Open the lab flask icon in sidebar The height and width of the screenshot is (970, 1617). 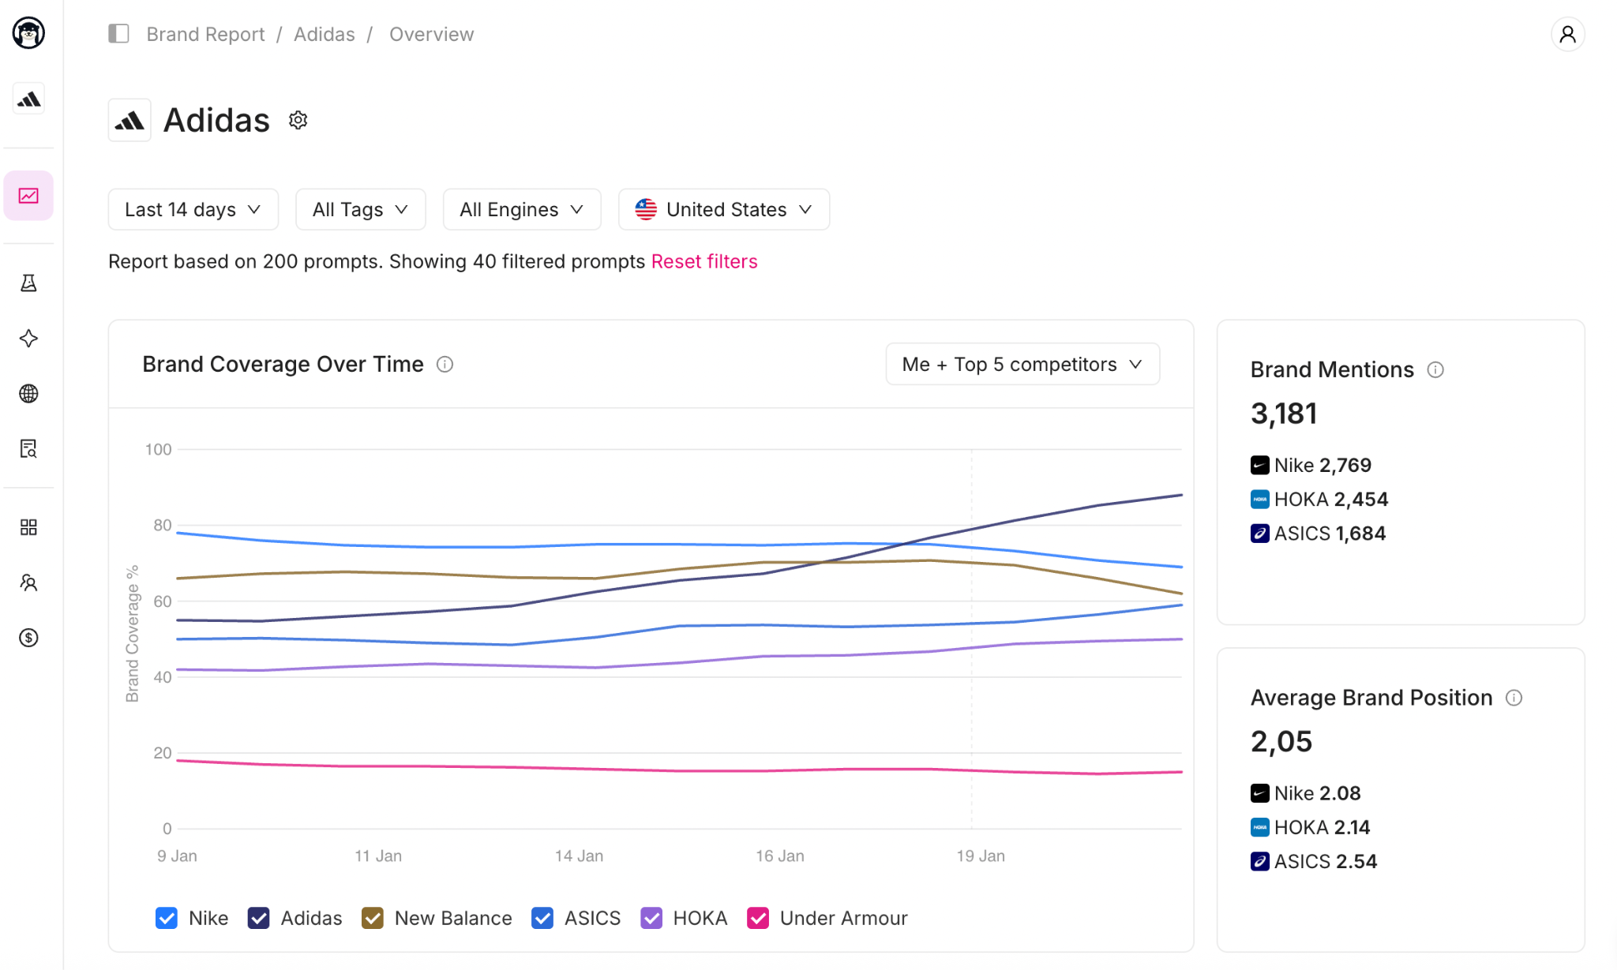tap(28, 283)
